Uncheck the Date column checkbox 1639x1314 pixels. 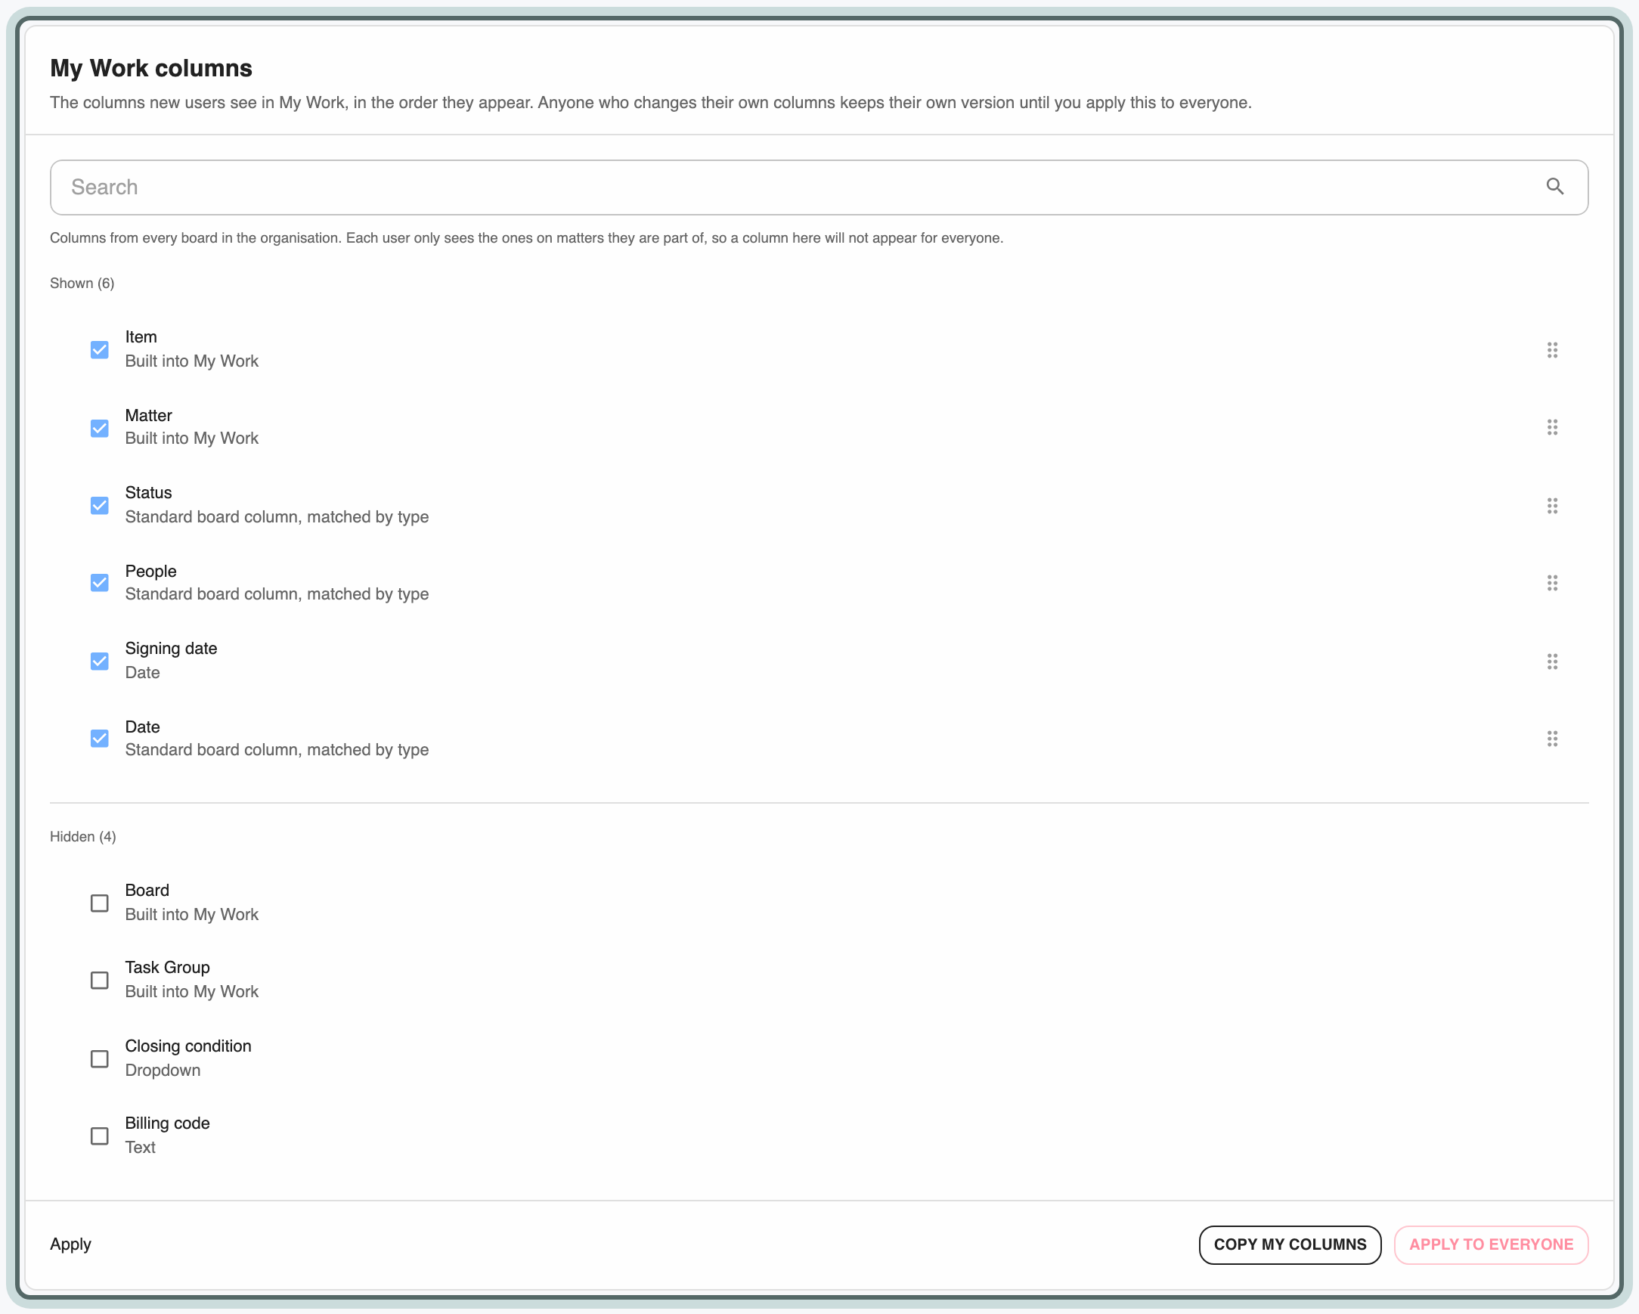pos(100,739)
